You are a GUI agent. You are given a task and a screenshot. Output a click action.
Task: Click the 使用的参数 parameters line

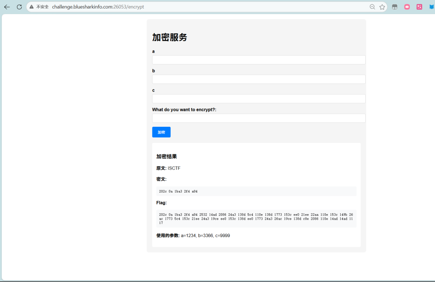pos(193,235)
